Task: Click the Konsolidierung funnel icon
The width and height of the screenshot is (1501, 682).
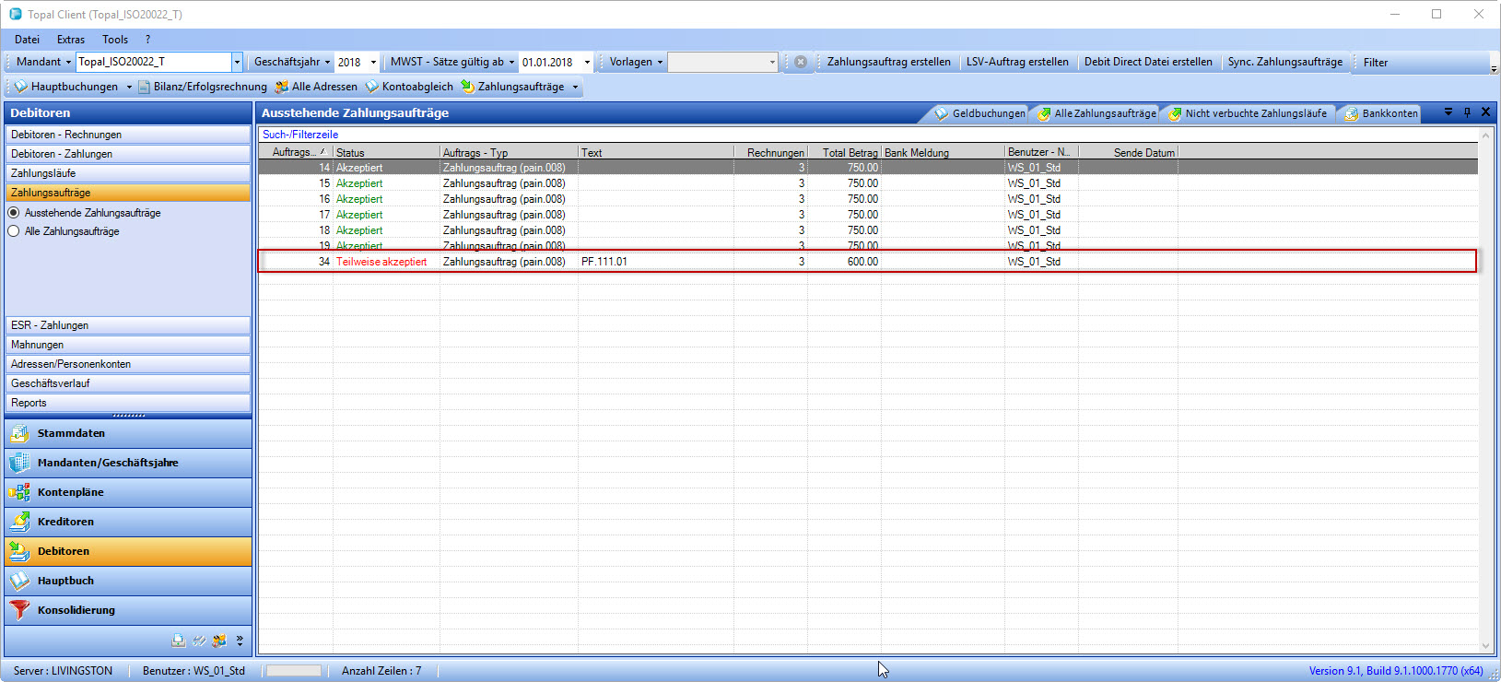Action: tap(19, 610)
